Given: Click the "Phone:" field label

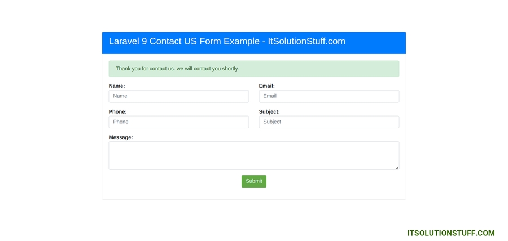Looking at the screenshot, I should (x=117, y=111).
